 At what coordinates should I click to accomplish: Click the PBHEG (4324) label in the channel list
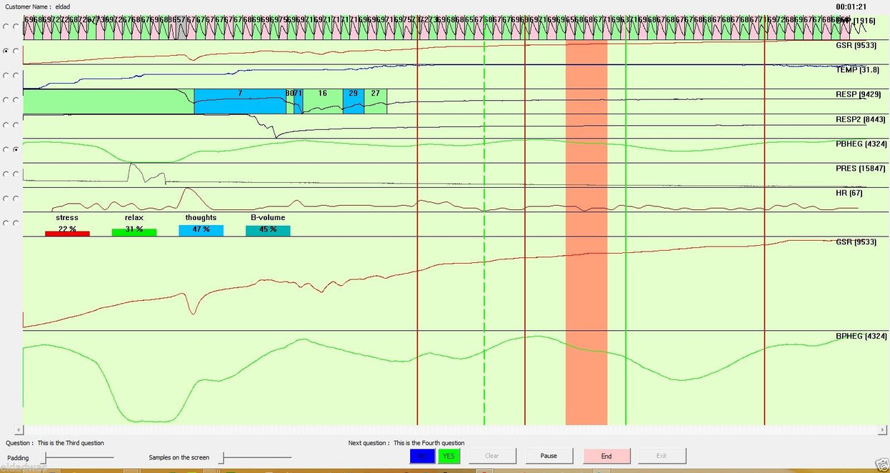pos(861,144)
